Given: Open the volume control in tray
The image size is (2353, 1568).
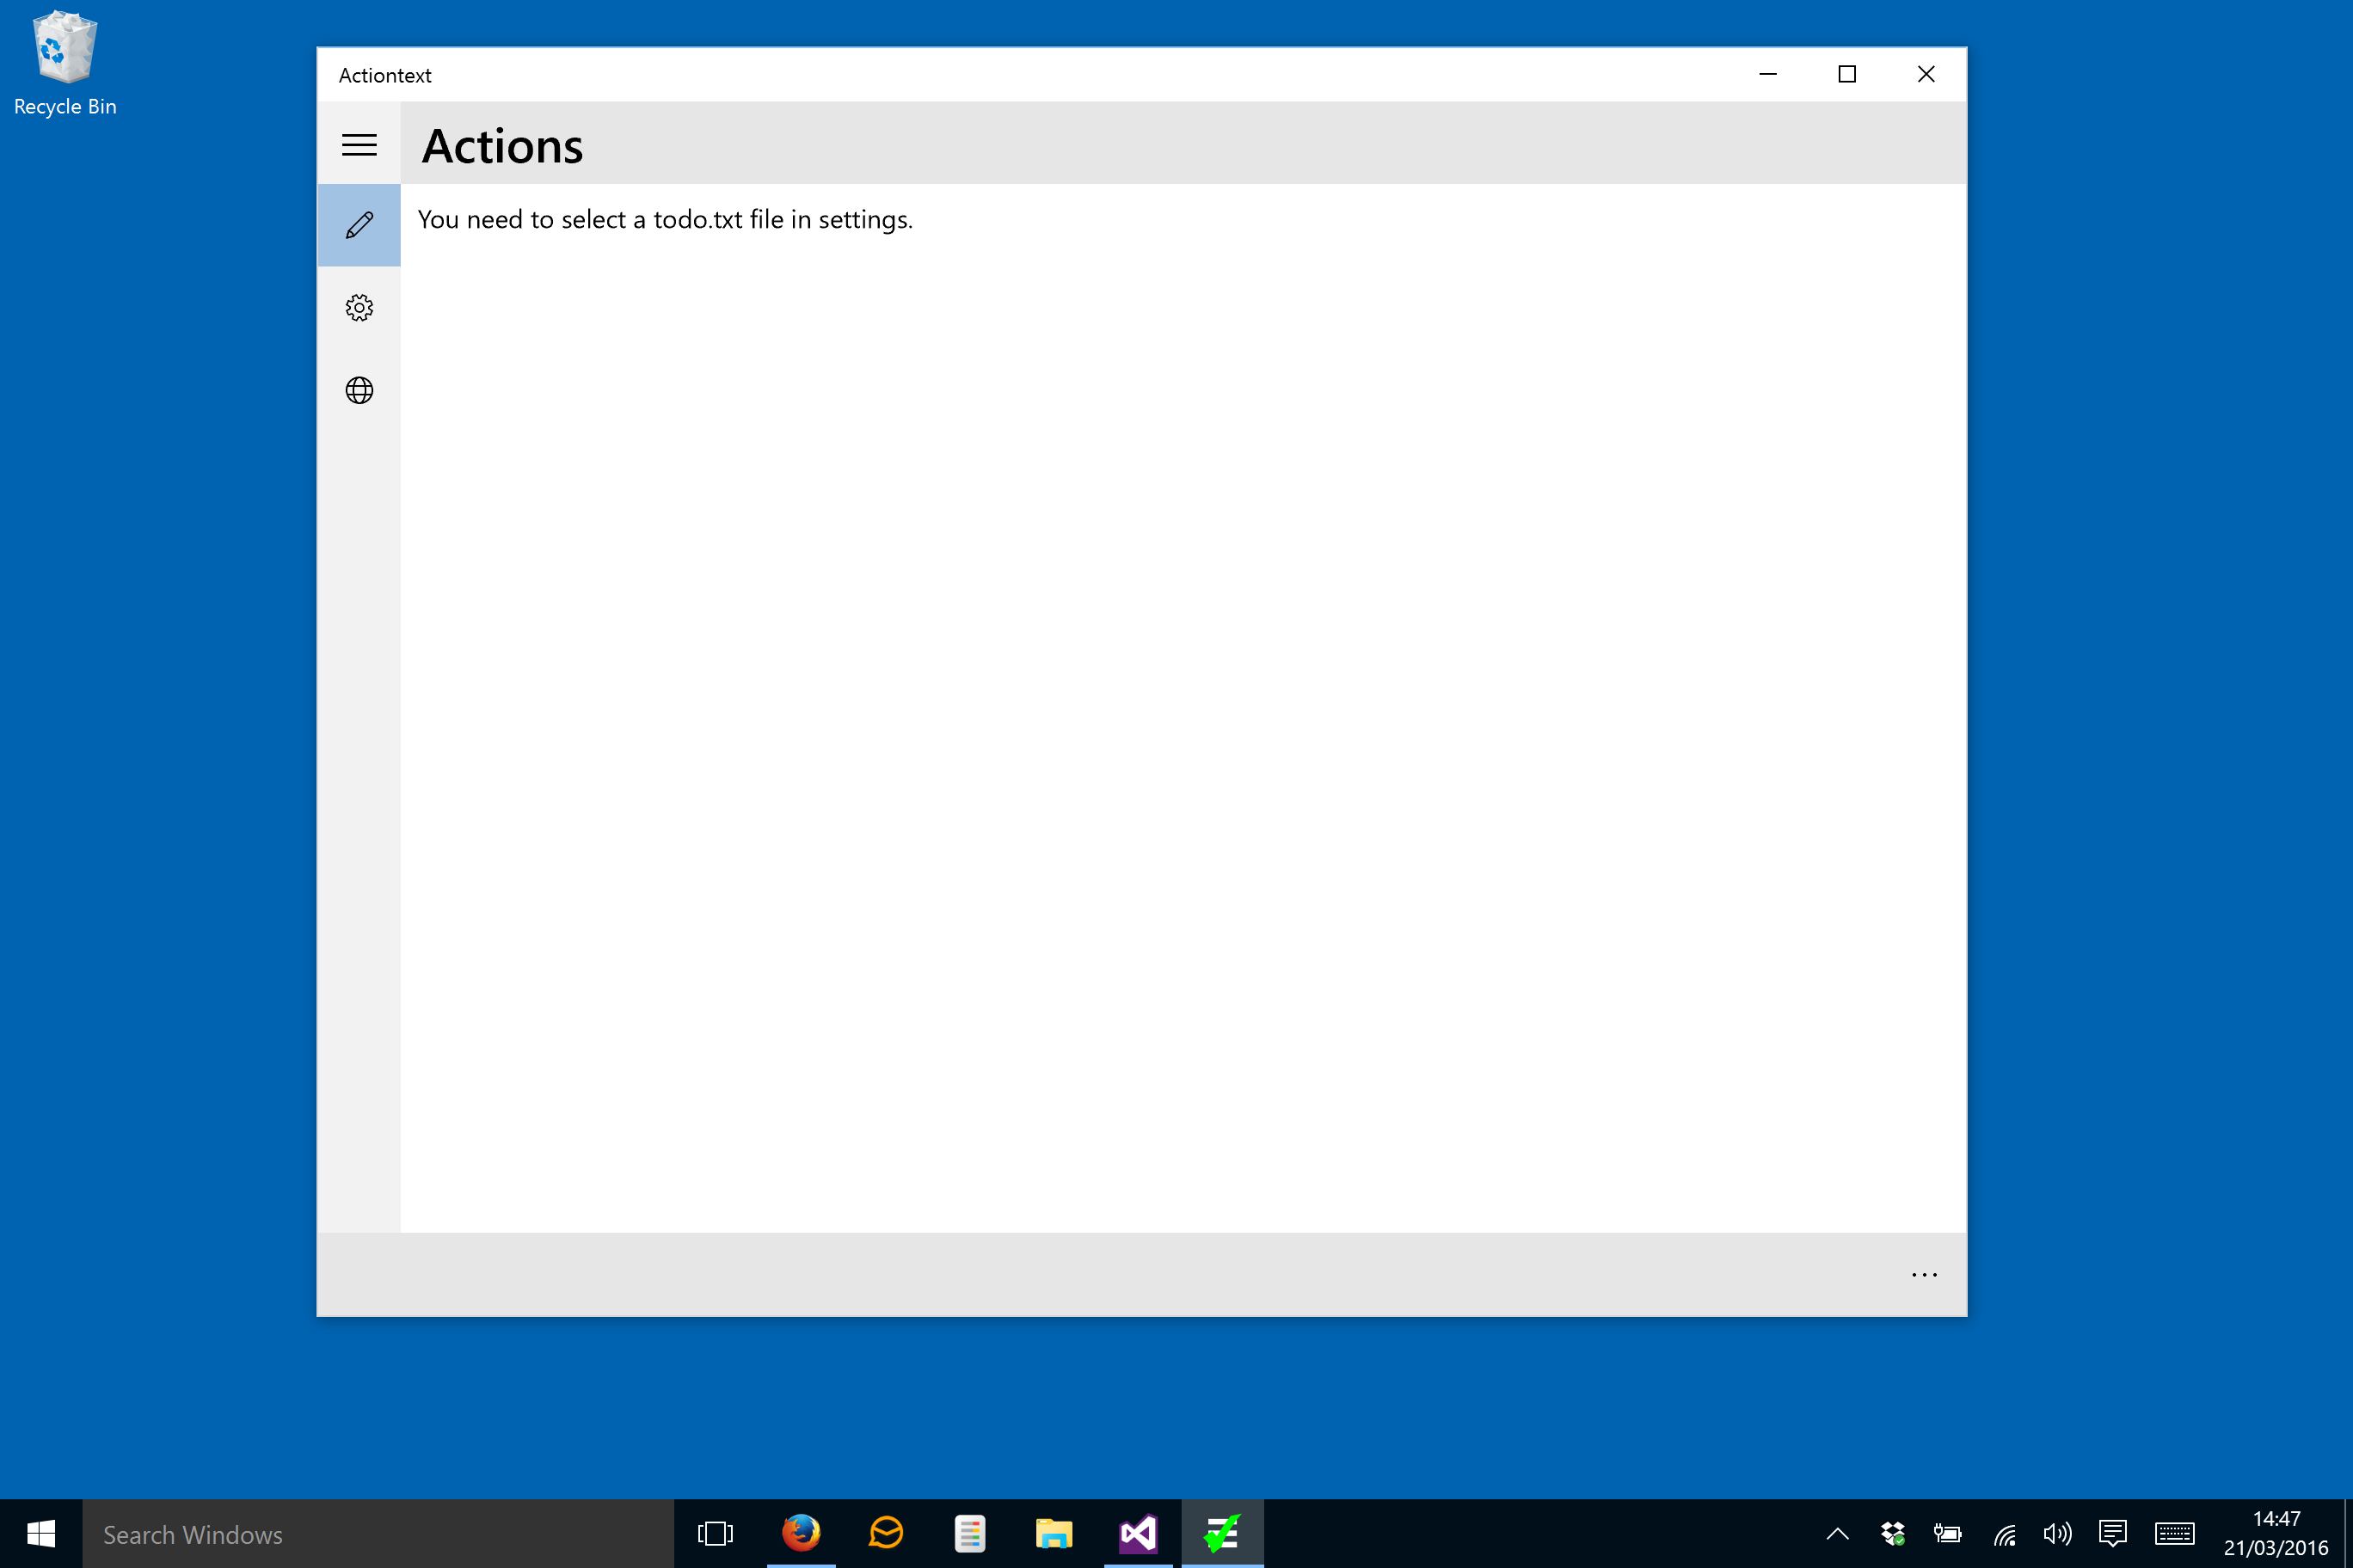Looking at the screenshot, I should pos(2057,1533).
